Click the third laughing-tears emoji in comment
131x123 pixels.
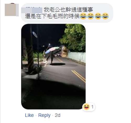click(x=98, y=16)
